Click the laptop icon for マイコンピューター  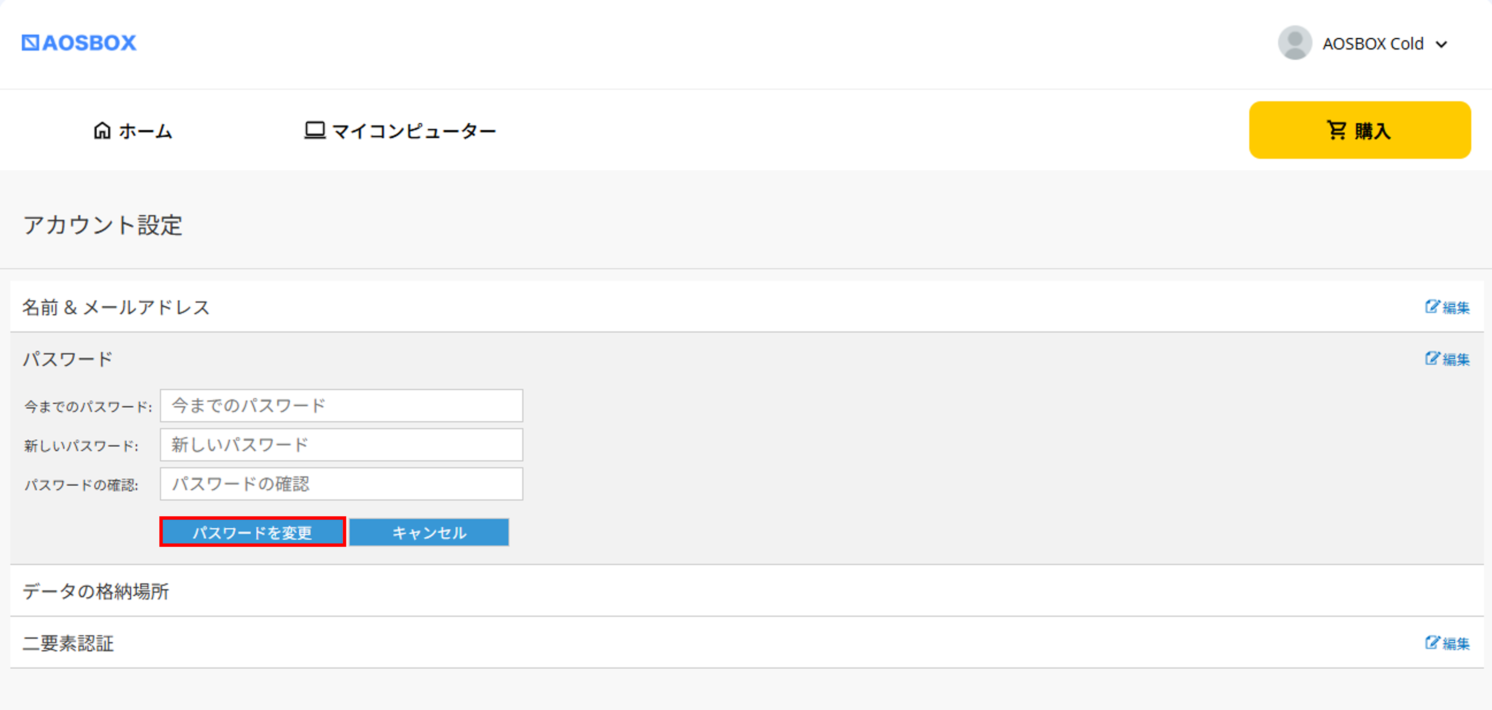coord(314,130)
